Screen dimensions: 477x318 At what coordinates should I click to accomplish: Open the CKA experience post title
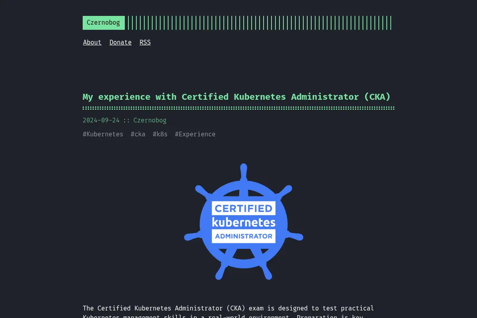237,97
